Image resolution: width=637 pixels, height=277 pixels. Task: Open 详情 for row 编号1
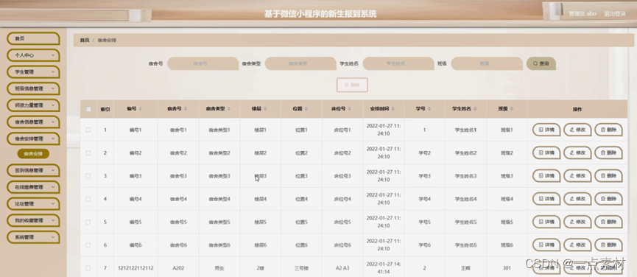(x=546, y=130)
